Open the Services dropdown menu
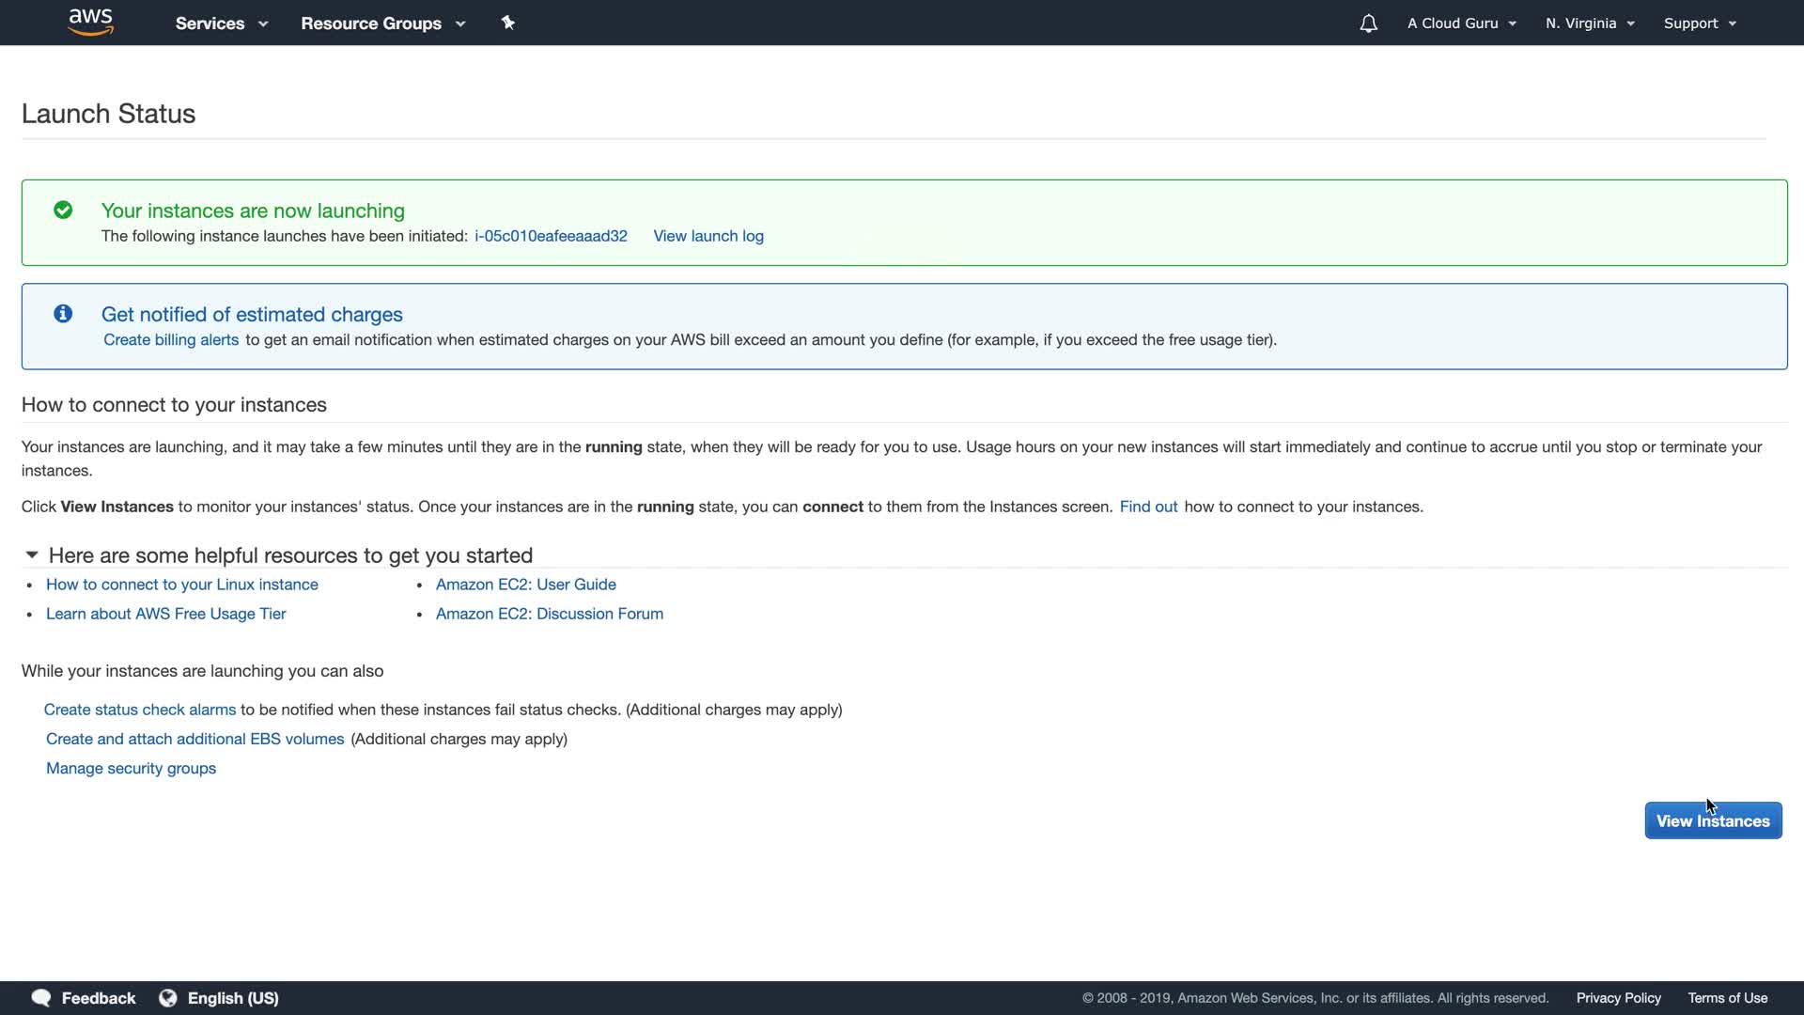 click(x=222, y=23)
